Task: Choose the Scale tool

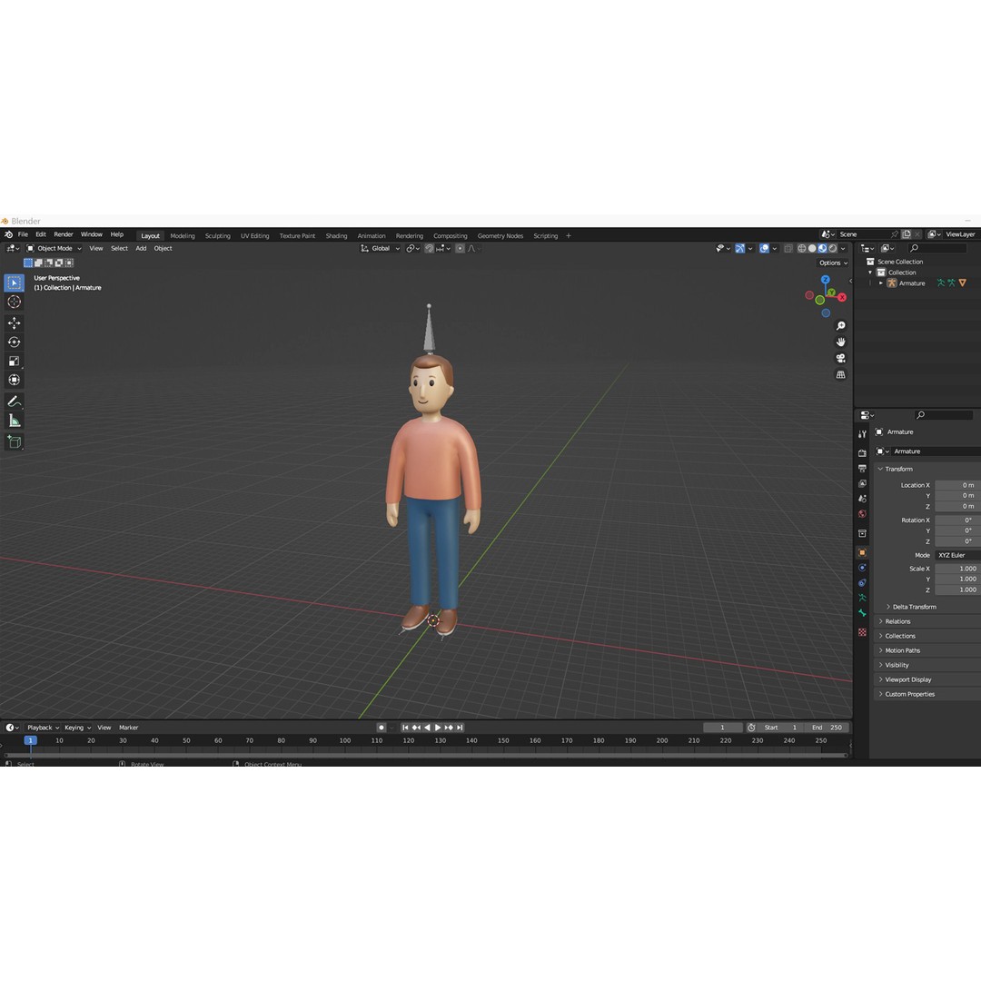Action: 15,361
